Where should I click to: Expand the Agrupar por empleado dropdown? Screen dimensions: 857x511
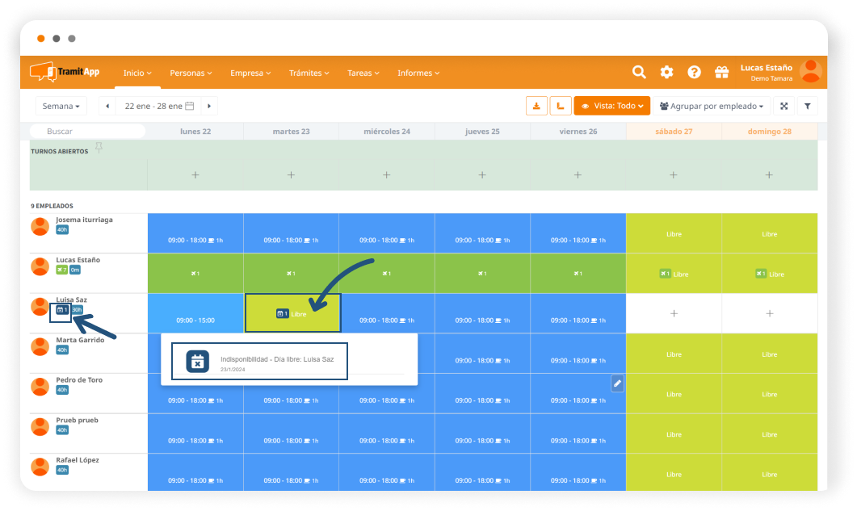click(711, 106)
